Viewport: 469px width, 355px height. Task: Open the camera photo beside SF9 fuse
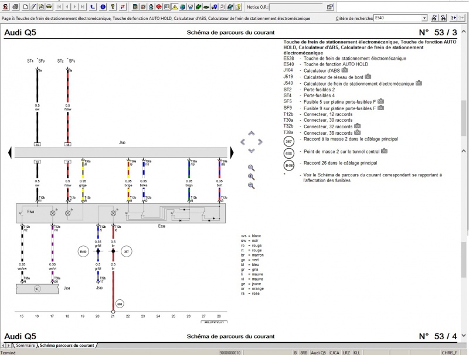pyautogui.click(x=381, y=108)
